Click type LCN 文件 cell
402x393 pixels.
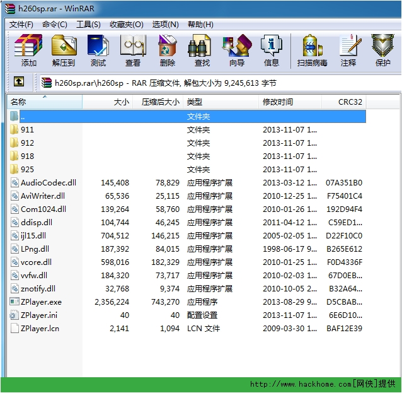point(204,328)
